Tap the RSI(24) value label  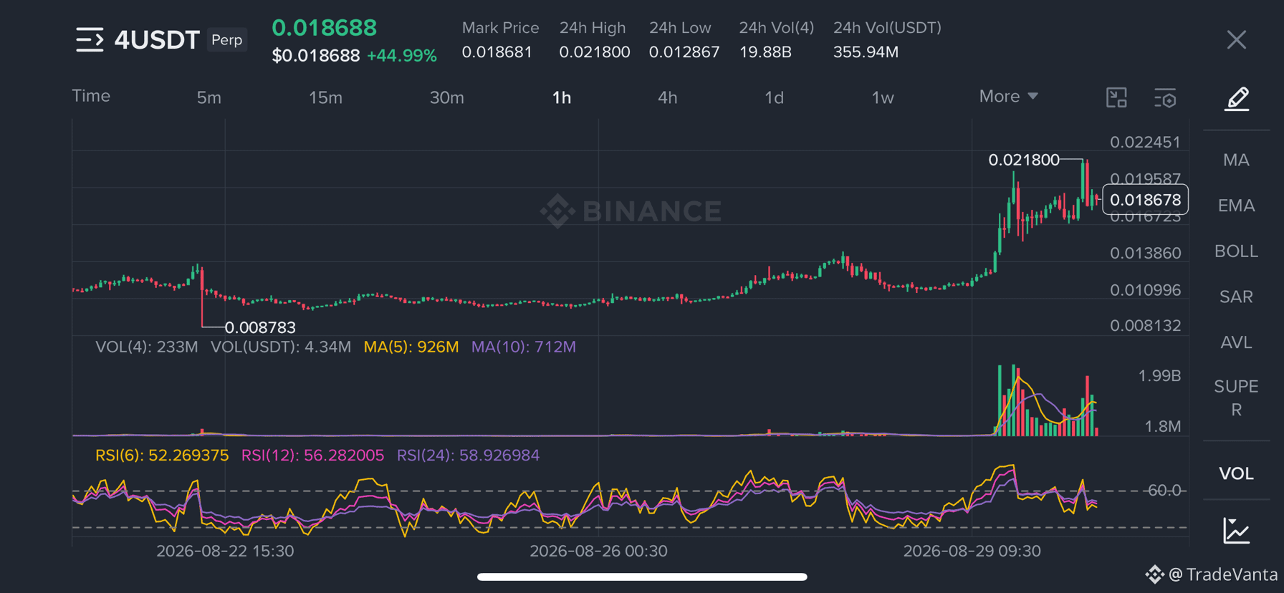pos(468,455)
